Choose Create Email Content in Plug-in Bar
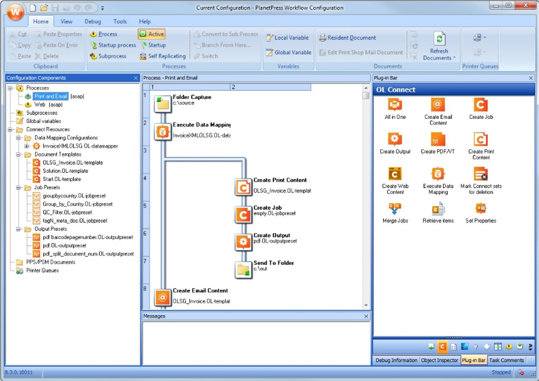 click(438, 112)
